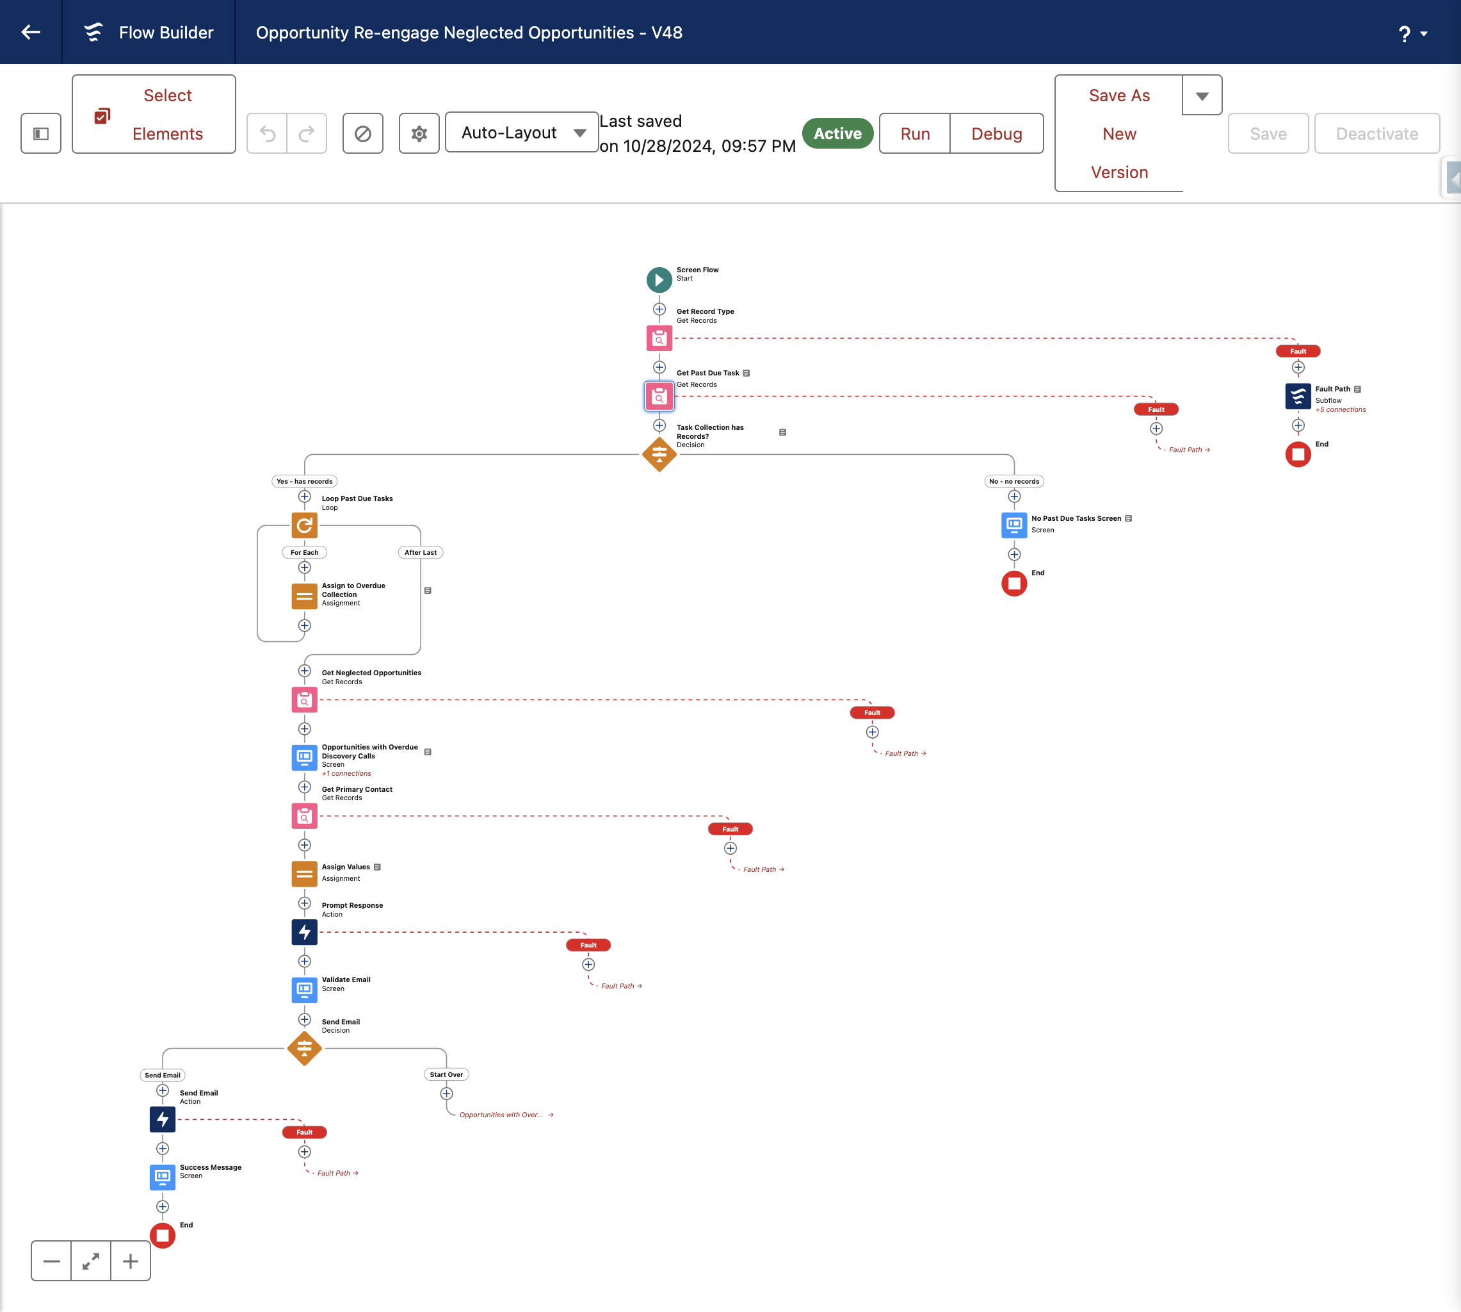1461x1312 pixels.
Task: Open Get Primary Contact element
Action: 305,816
